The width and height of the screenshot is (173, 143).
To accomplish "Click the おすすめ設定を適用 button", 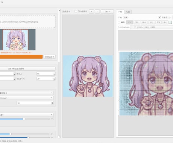I will click(x=27, y=68).
